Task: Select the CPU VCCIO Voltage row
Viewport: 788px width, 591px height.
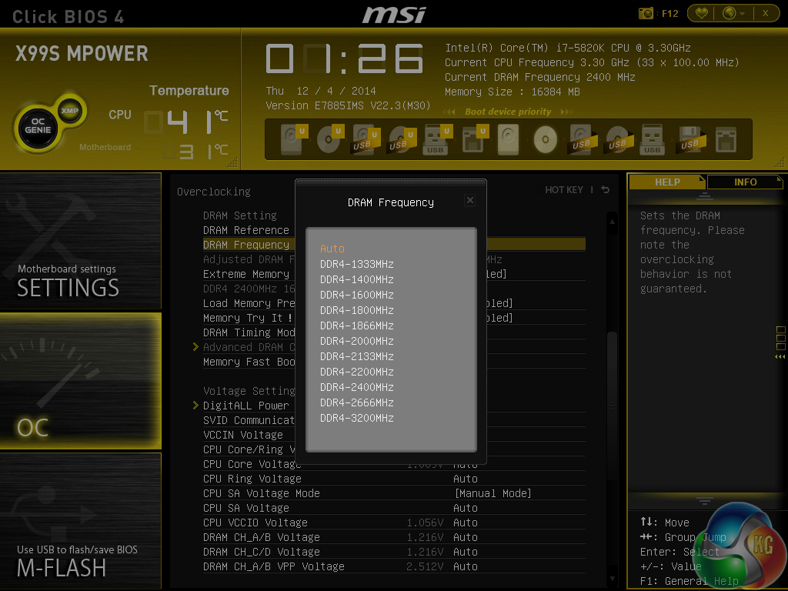Action: [x=394, y=523]
